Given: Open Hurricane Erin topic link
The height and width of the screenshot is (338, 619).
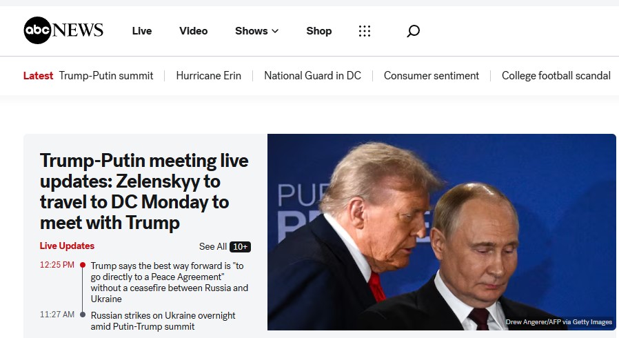Looking at the screenshot, I should 208,76.
